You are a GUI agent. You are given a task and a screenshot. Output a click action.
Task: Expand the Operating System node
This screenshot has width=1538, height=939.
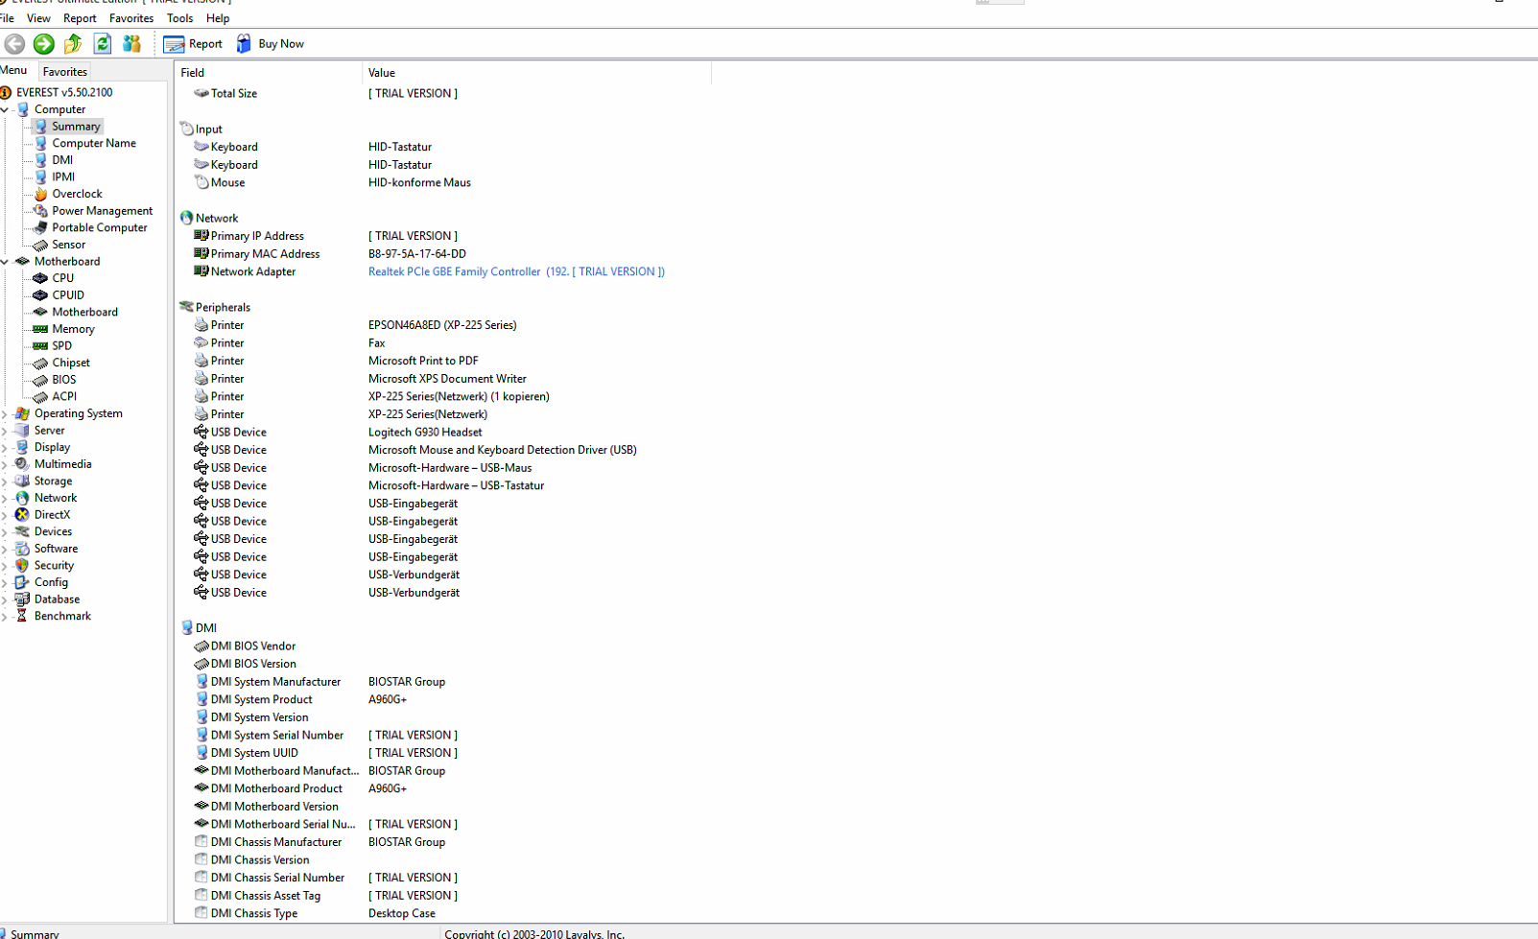[x=5, y=414]
